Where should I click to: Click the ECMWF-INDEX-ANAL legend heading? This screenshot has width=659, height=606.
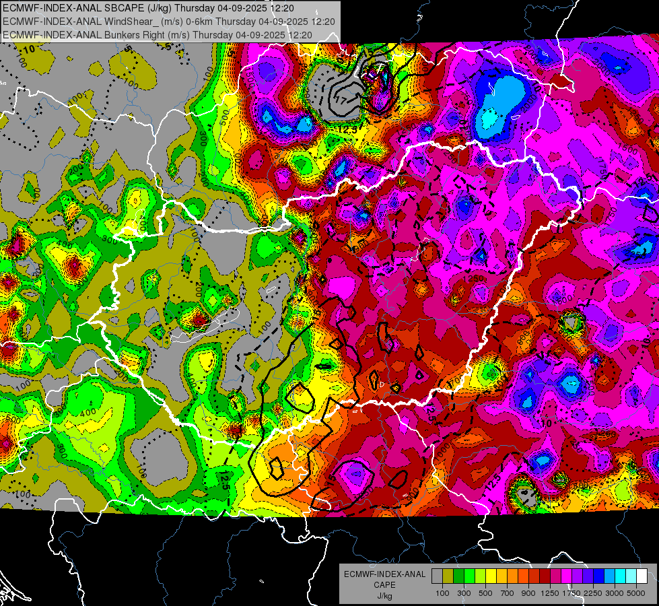pyautogui.click(x=384, y=574)
